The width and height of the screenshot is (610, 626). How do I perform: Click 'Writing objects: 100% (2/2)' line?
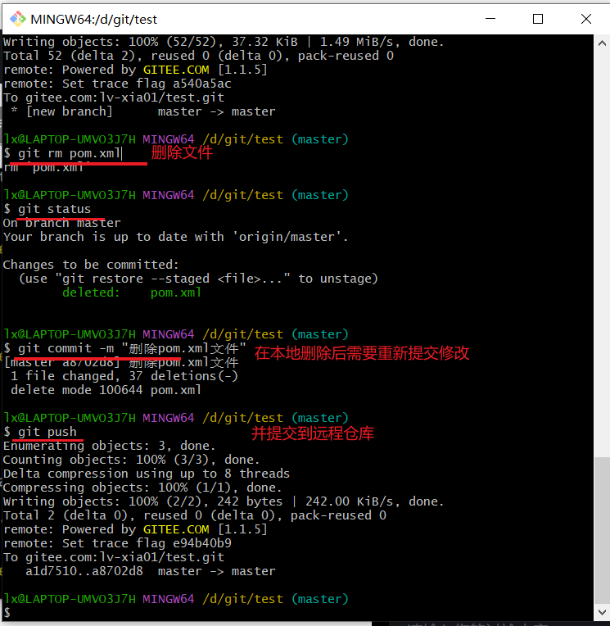point(224,501)
